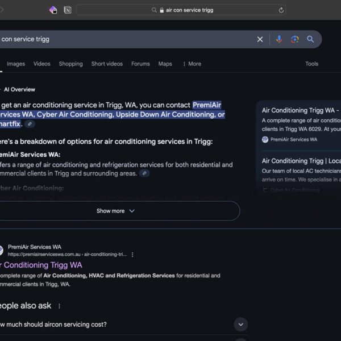Reload the page with the refresh icon

click(281, 10)
